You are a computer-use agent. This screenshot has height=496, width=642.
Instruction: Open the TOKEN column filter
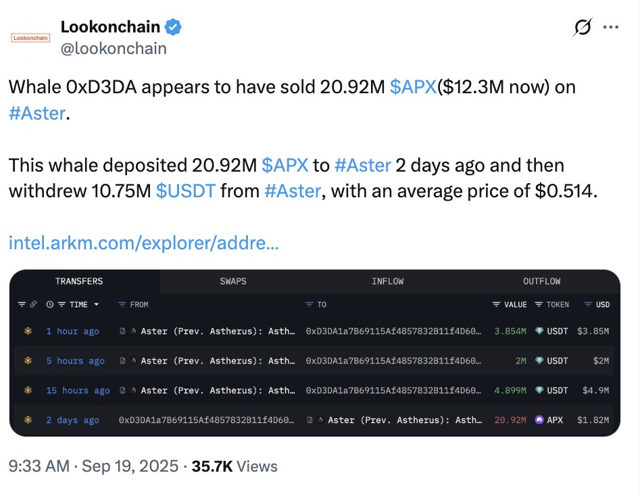click(x=539, y=305)
